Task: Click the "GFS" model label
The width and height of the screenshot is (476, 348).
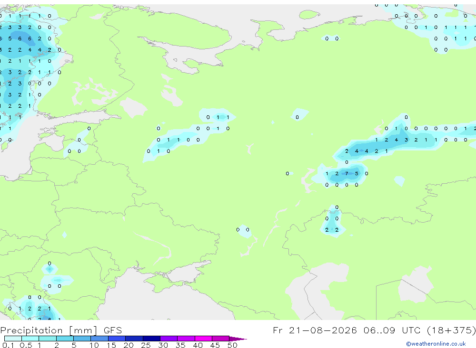Action: click(113, 330)
